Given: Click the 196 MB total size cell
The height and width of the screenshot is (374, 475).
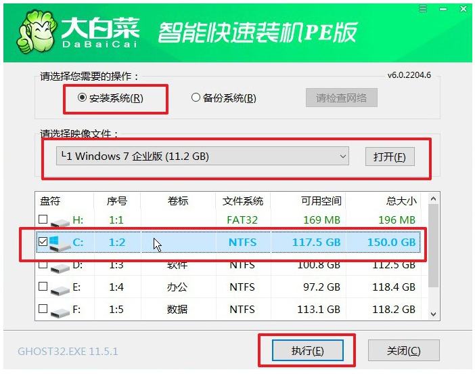Looking at the screenshot, I should pos(397,220).
